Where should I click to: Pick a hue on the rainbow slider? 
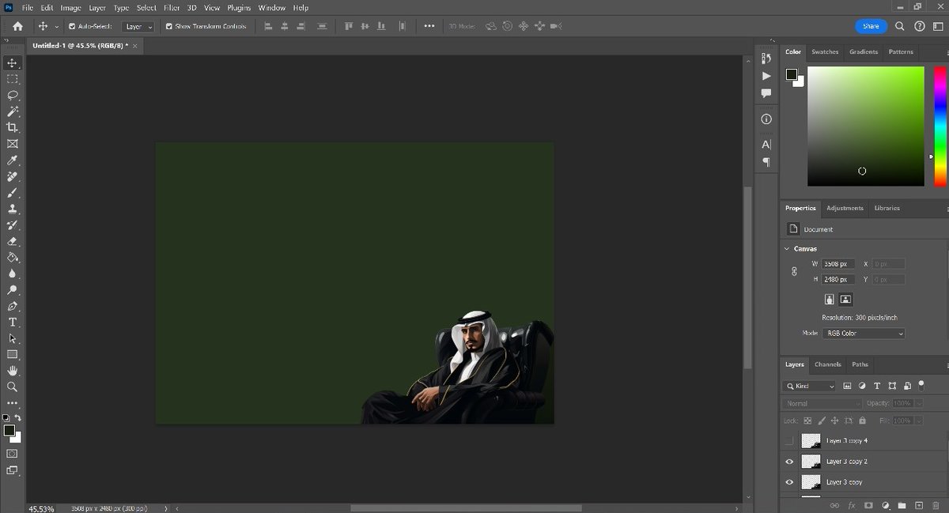coord(940,126)
